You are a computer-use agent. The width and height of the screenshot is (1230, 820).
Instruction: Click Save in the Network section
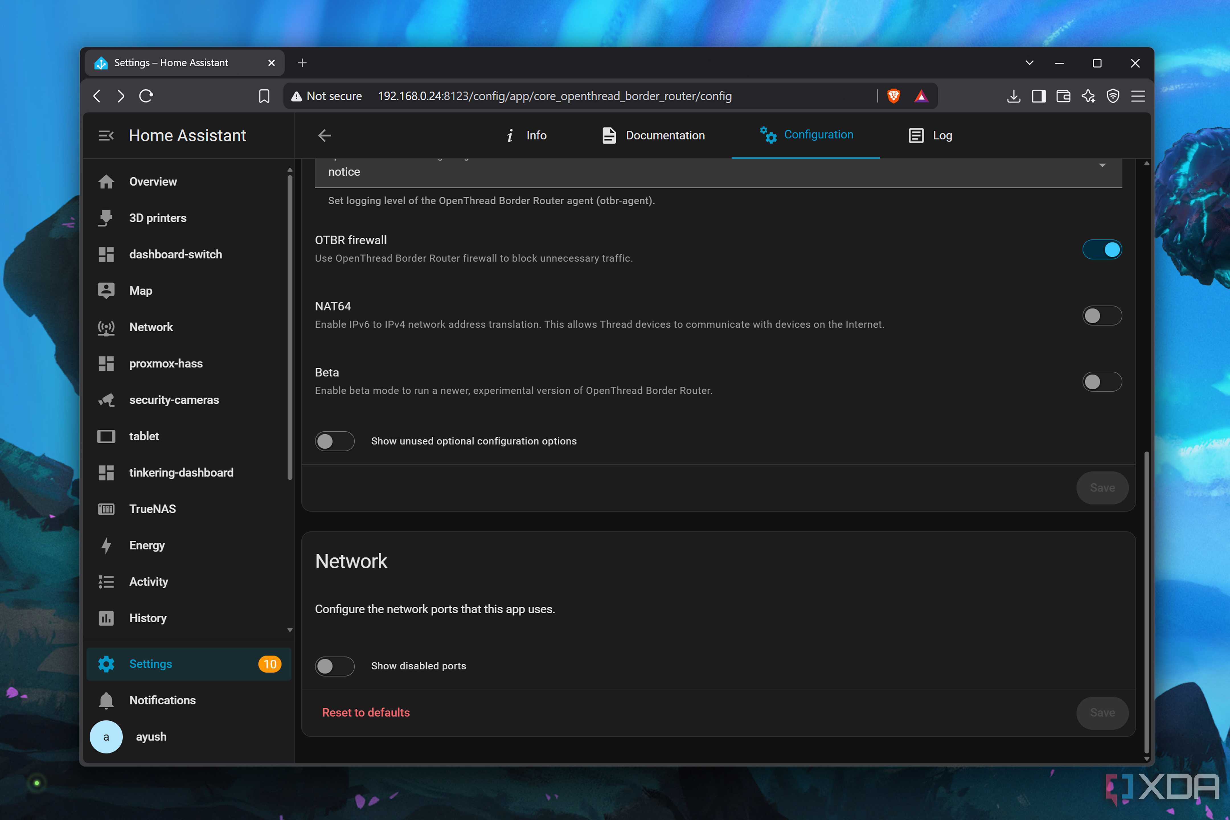tap(1102, 713)
